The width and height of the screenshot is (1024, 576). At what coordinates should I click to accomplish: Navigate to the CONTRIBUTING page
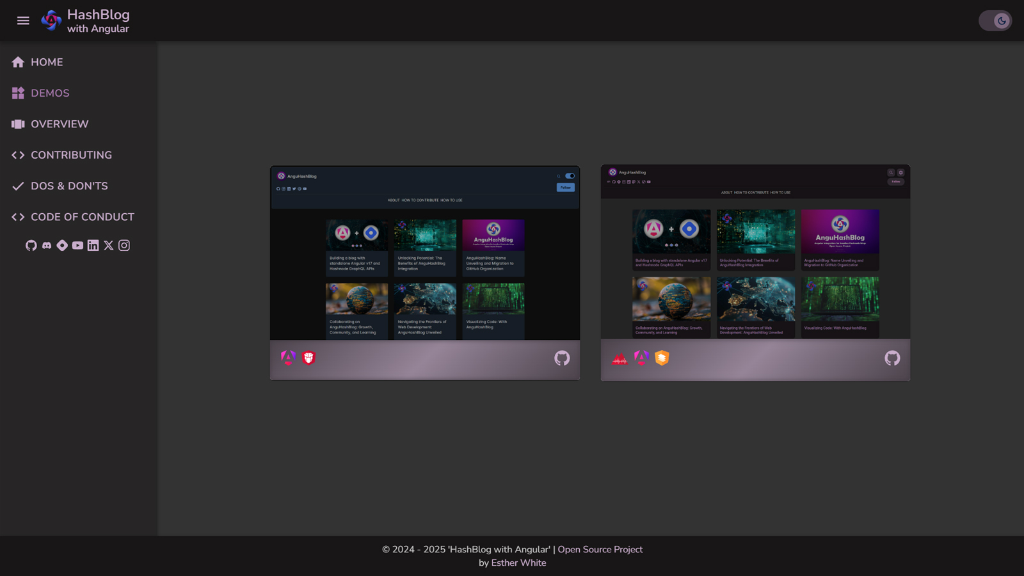[71, 155]
